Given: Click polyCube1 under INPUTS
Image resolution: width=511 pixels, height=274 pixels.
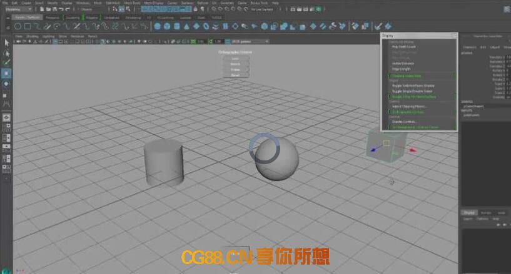Looking at the screenshot, I should (471, 115).
